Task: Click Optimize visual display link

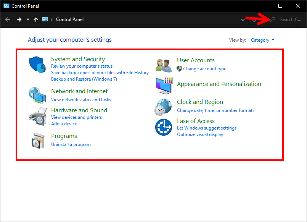Action: tap(200, 134)
